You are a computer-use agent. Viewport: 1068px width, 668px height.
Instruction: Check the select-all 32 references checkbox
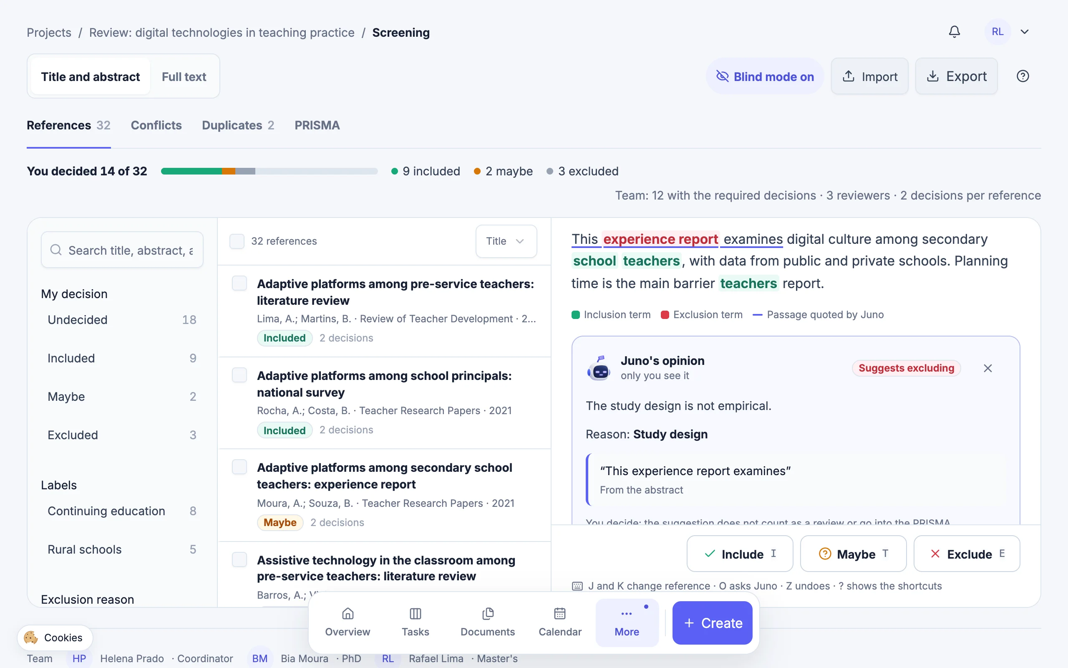[237, 241]
